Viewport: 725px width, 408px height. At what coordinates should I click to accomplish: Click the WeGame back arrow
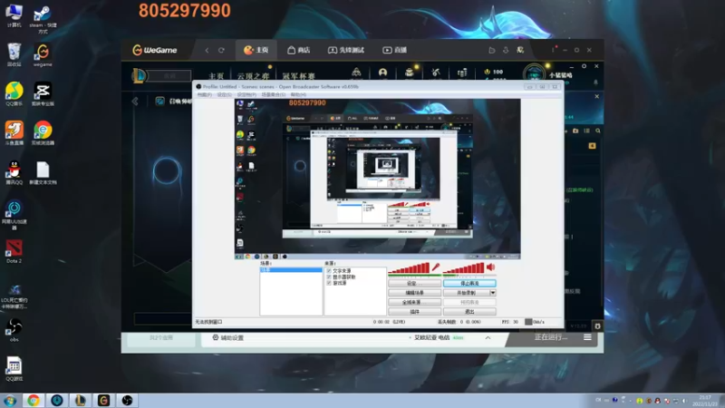pyautogui.click(x=207, y=50)
